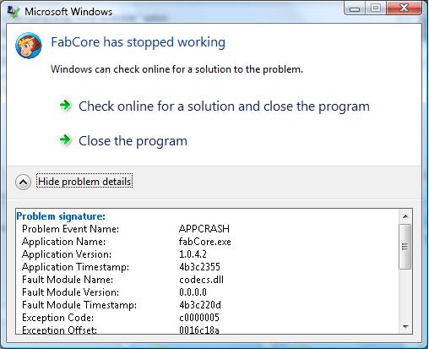
Task: Click the FabCore monkey application icon
Action: coord(29,45)
